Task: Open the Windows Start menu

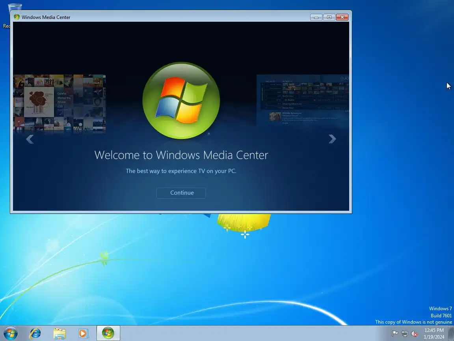Action: [11, 333]
